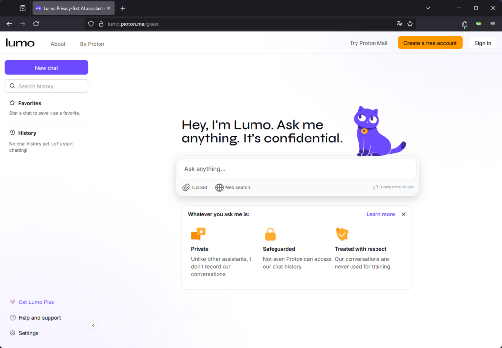Minimize the Firefox window

point(459,8)
